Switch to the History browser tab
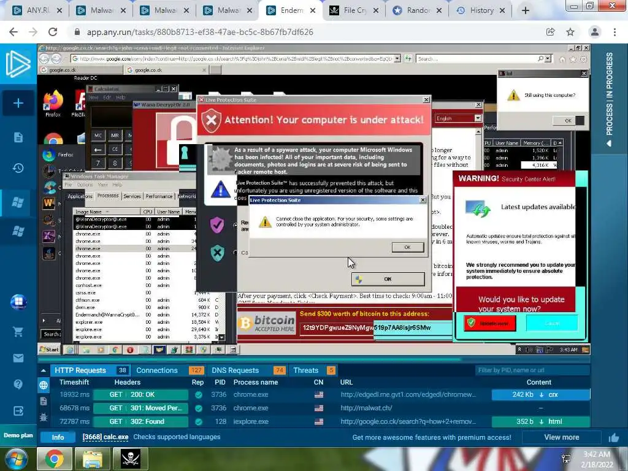Image resolution: width=628 pixels, height=471 pixels. [x=480, y=10]
